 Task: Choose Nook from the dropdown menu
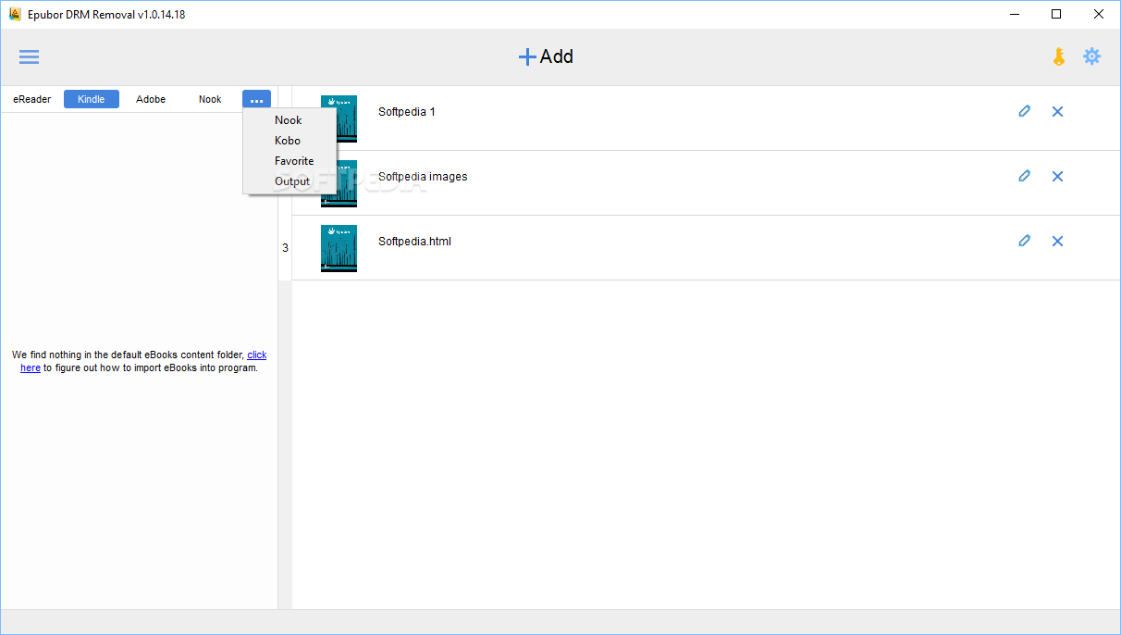289,120
